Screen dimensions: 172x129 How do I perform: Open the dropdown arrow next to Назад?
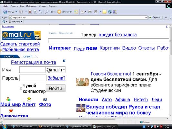coord(16,12)
